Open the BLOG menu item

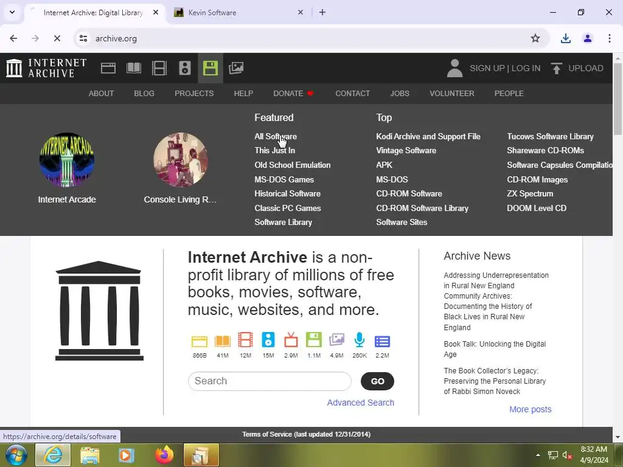pyautogui.click(x=144, y=93)
